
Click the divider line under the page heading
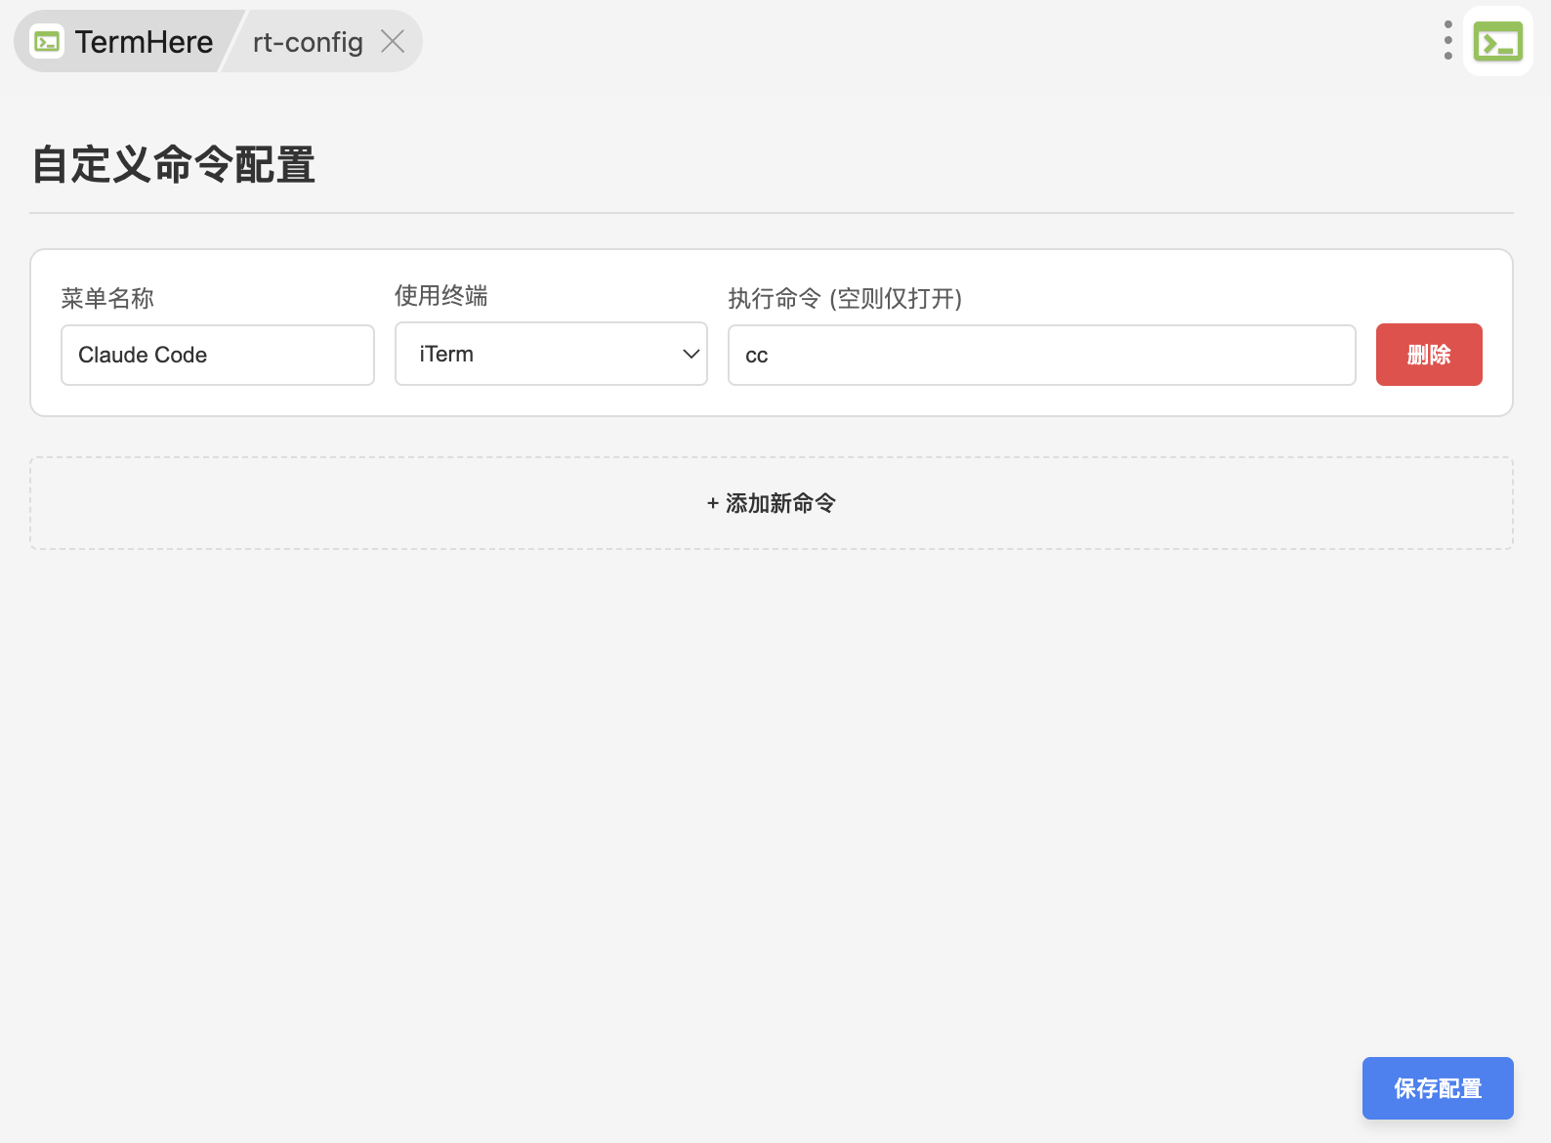point(772,213)
